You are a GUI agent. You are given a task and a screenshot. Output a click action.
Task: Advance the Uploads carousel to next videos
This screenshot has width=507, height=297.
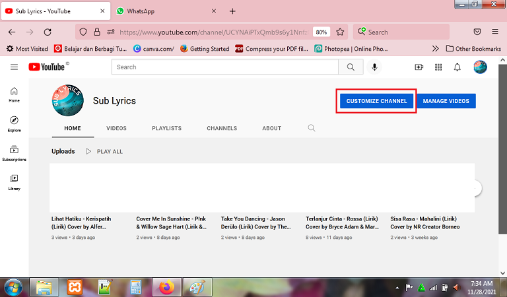click(x=475, y=188)
